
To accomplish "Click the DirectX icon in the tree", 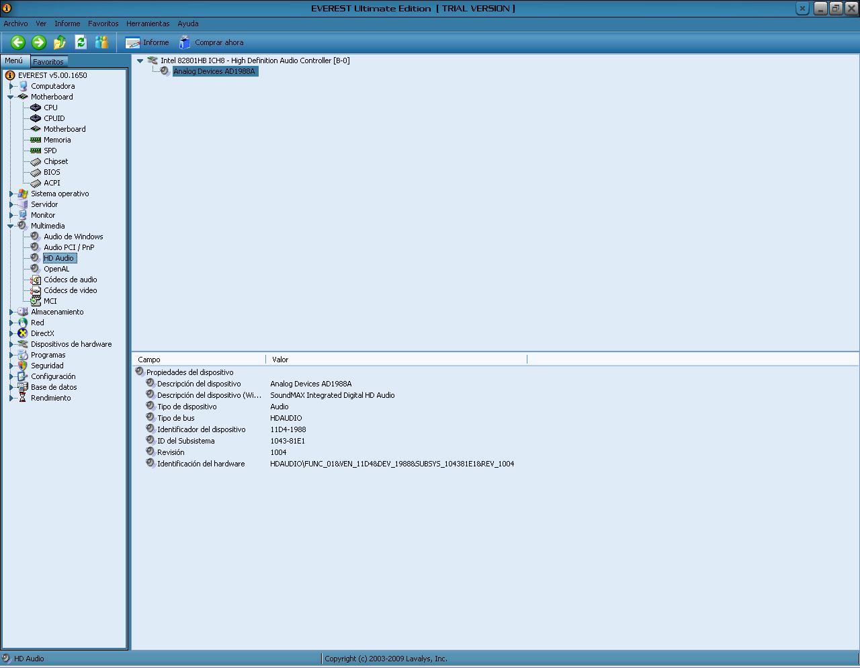I will coord(23,333).
